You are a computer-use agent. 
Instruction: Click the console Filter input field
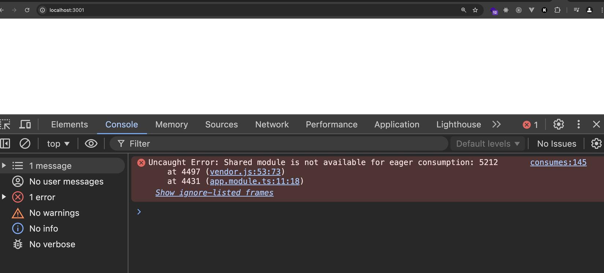279,143
